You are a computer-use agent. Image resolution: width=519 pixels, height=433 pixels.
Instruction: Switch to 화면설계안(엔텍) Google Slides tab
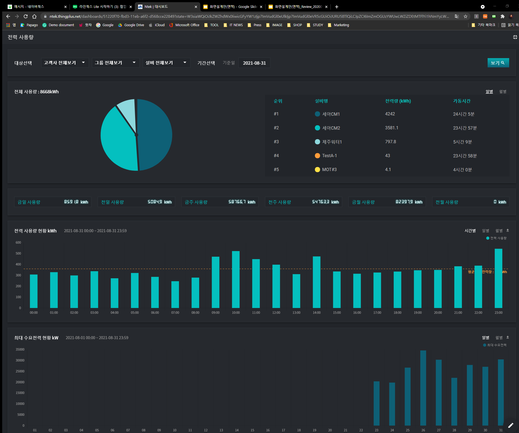click(233, 7)
